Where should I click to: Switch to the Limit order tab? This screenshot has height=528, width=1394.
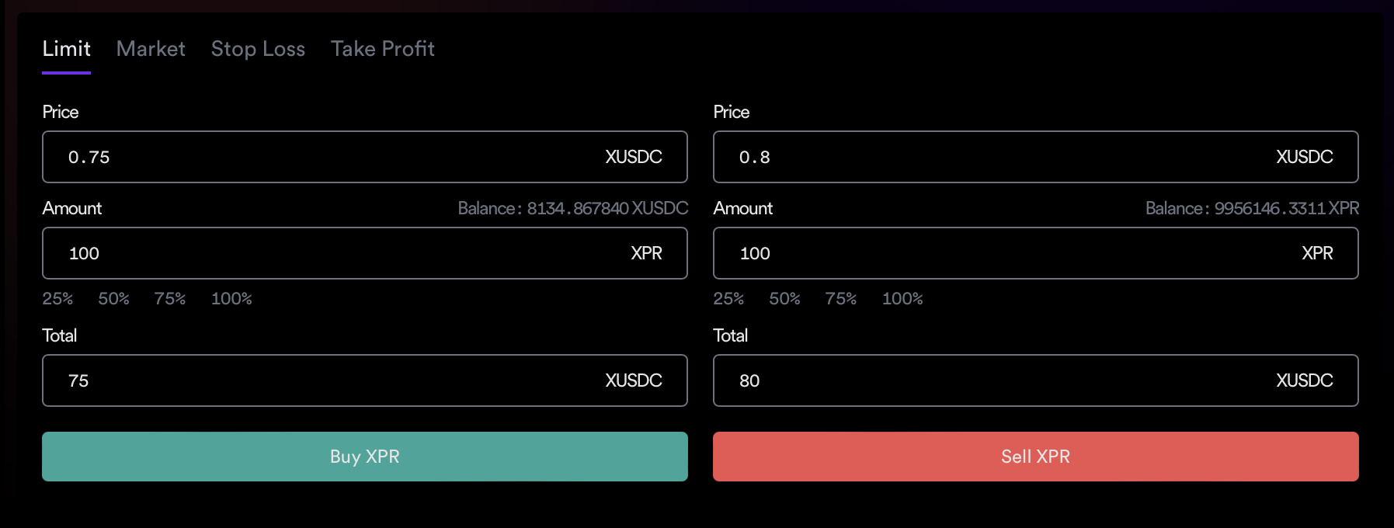tap(66, 49)
